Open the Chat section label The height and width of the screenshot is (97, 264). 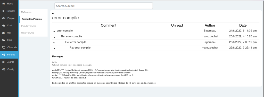tap(10, 26)
